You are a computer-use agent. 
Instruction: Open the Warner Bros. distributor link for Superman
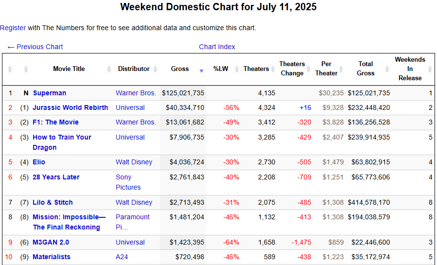tap(136, 93)
